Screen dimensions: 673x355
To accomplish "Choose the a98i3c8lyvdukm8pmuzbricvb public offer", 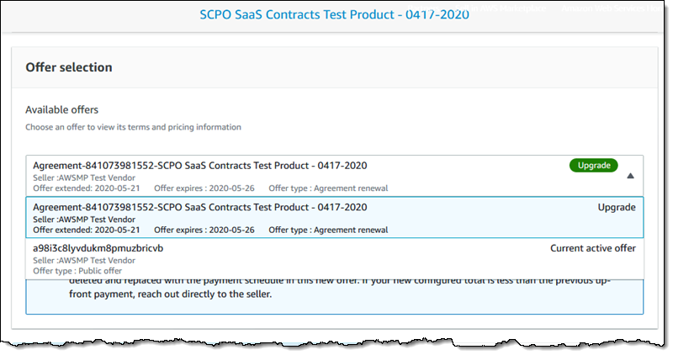I will [x=98, y=248].
